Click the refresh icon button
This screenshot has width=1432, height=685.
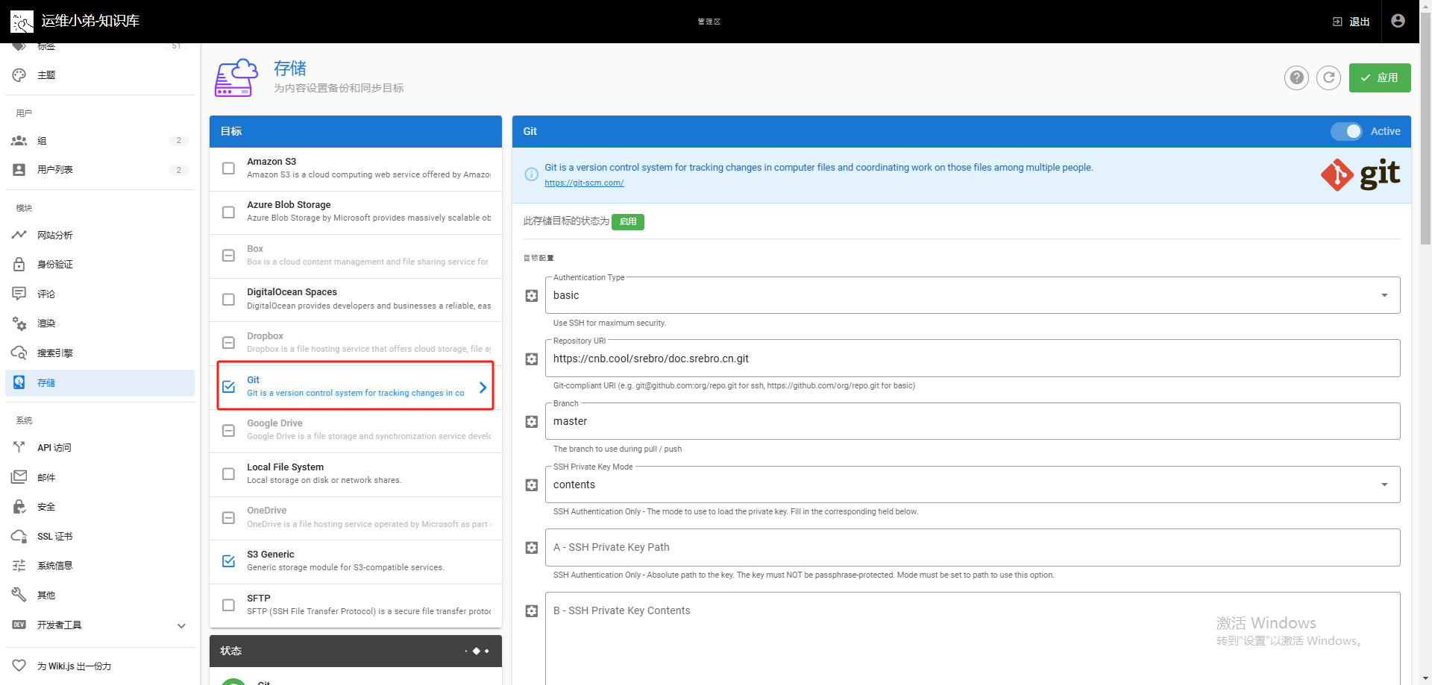[x=1328, y=78]
